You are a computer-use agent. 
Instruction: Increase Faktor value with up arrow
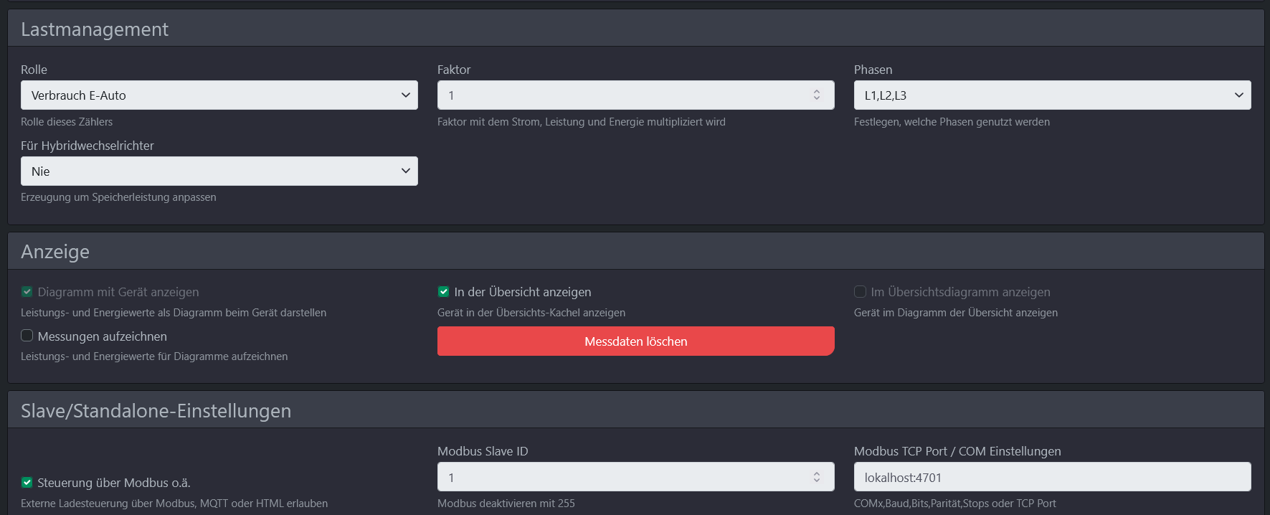point(816,91)
